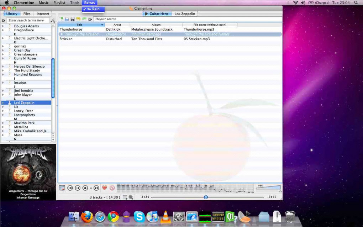Skip to the previous track

tap(70, 188)
